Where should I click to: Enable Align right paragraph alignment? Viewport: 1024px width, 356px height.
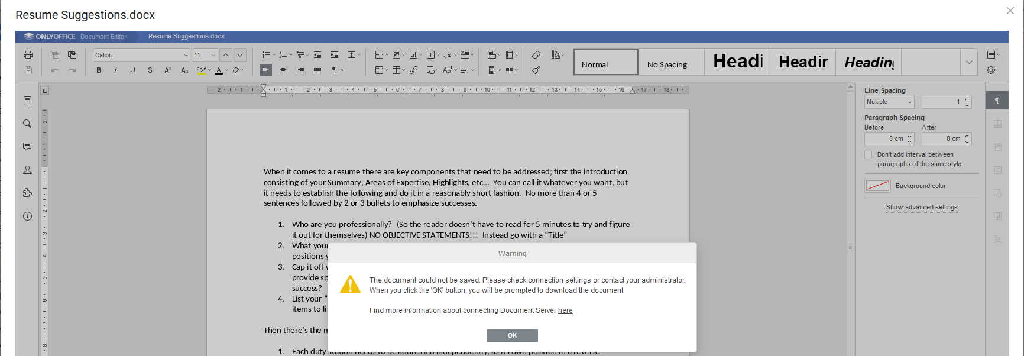tap(300, 70)
